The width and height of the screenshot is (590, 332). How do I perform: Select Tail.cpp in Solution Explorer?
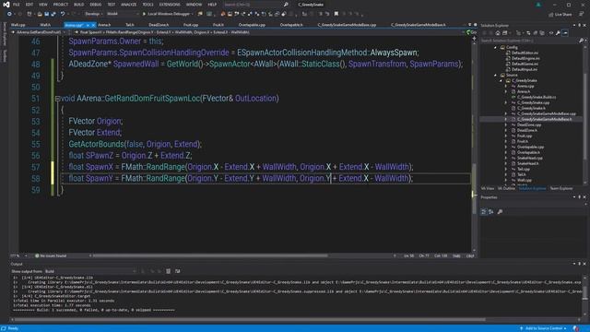click(x=524, y=169)
